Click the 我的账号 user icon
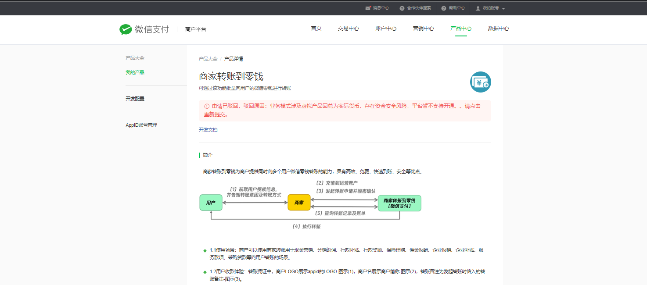 click(x=478, y=8)
